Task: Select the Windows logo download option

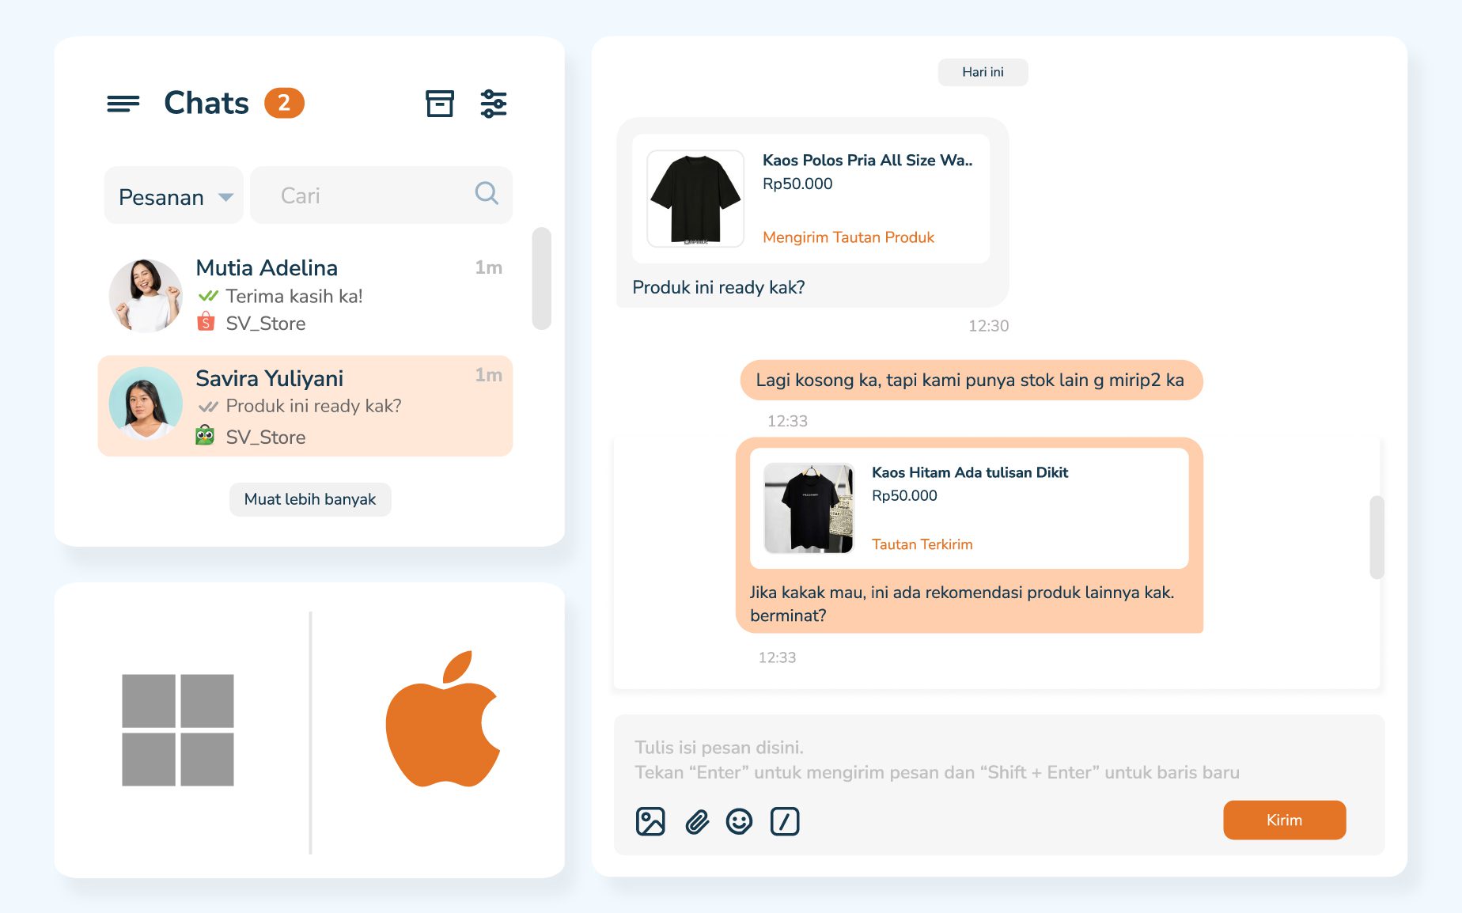Action: pyautogui.click(x=178, y=729)
